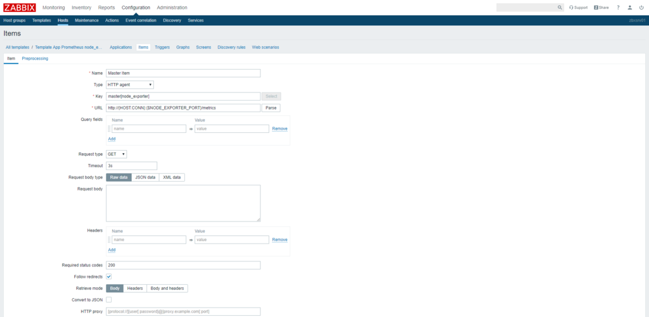Viewport: 649px width, 317px height.
Task: Open the Request type GET dropdown
Action: coord(117,154)
